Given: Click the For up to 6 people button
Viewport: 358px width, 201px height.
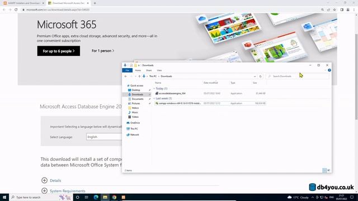Looking at the screenshot, I should coord(59,51).
